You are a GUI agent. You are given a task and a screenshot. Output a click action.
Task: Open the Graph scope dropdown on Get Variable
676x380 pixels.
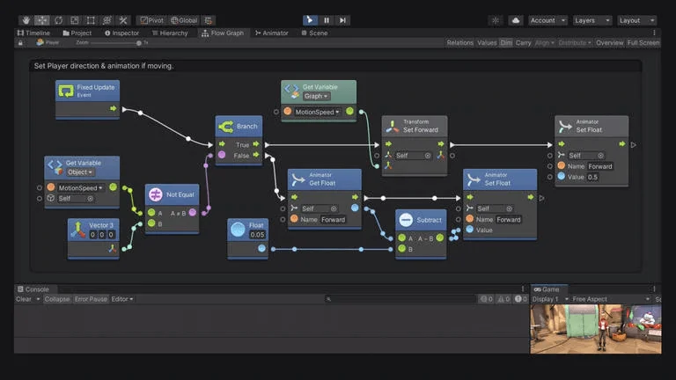[x=316, y=96]
